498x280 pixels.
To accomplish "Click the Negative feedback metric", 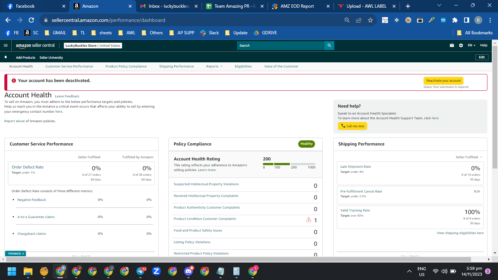I will pyautogui.click(x=32, y=200).
